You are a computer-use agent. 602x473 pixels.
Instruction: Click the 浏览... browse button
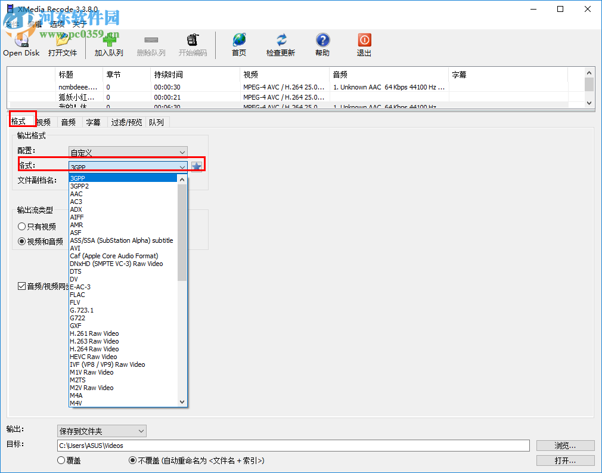(x=564, y=445)
